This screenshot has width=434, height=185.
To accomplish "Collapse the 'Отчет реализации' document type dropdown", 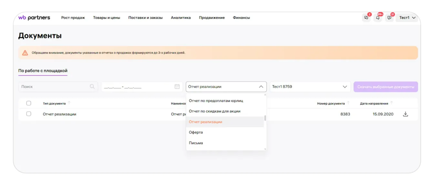I will tap(261, 87).
